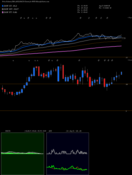Click the ADX '(14 day)' parameter values
This screenshot has height=175, width=132.
coord(74,131)
